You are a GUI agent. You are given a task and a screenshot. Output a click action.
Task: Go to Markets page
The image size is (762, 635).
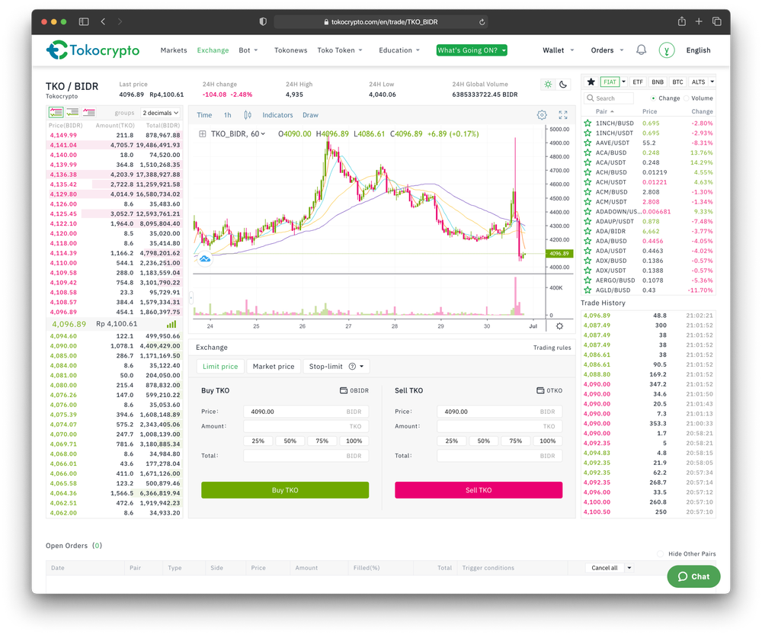[x=174, y=50]
